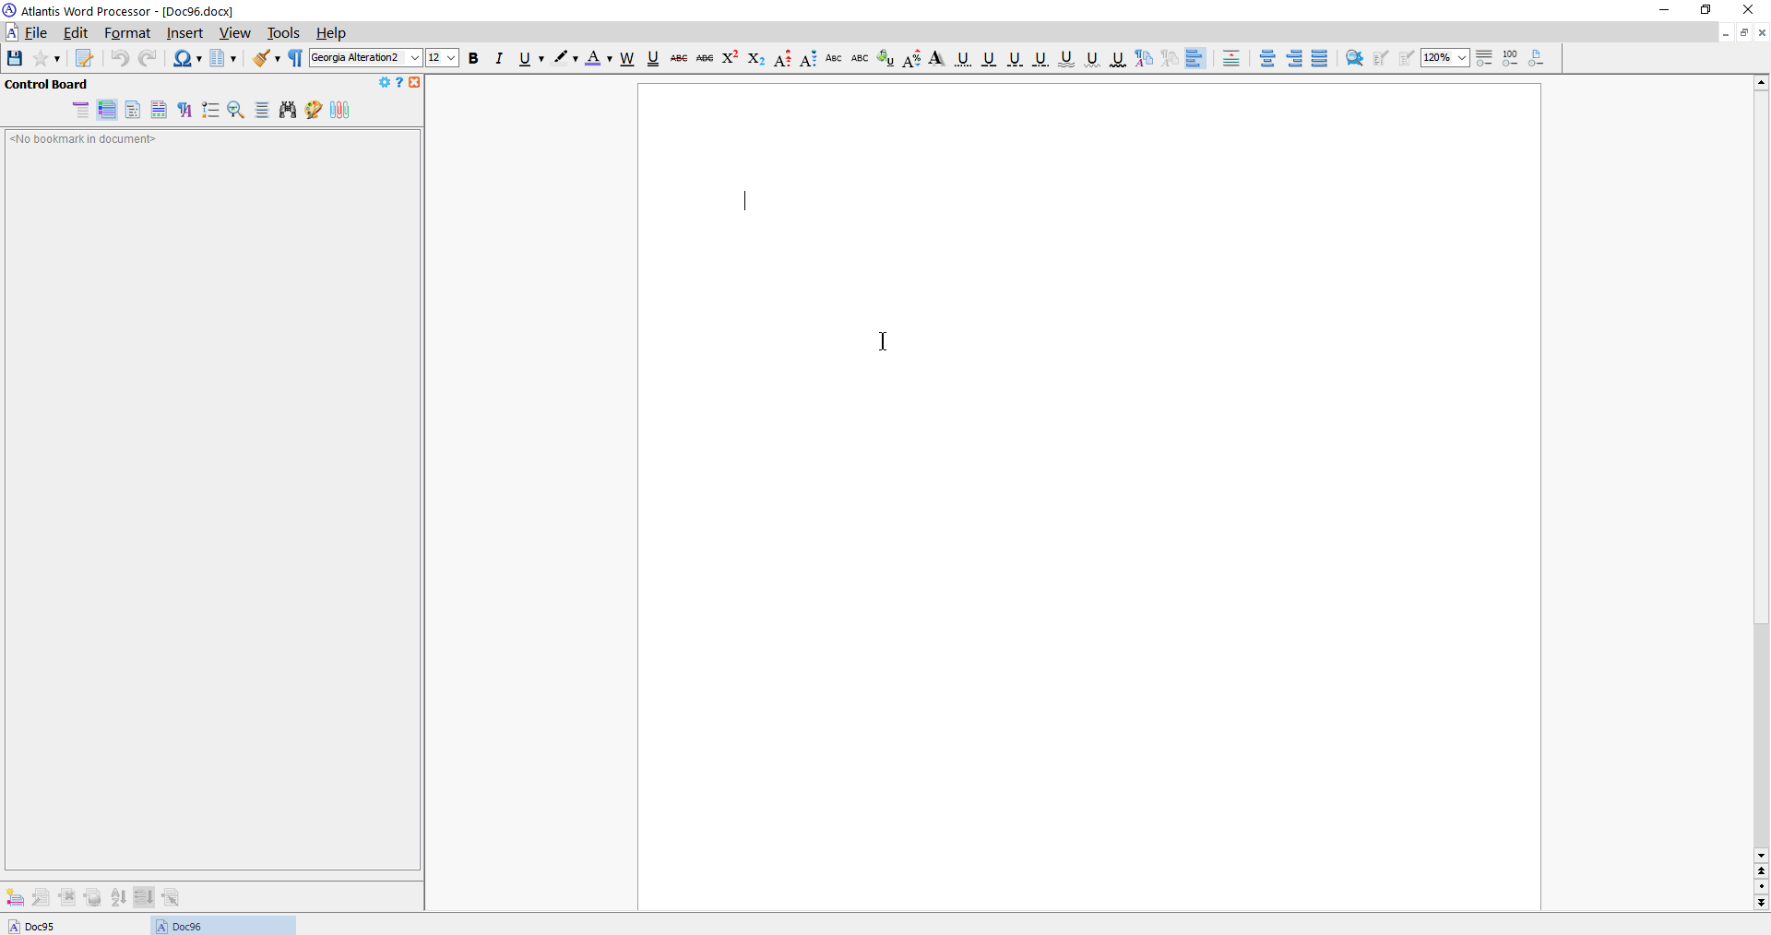
Task: Toggle Underline formatting
Action: click(525, 58)
